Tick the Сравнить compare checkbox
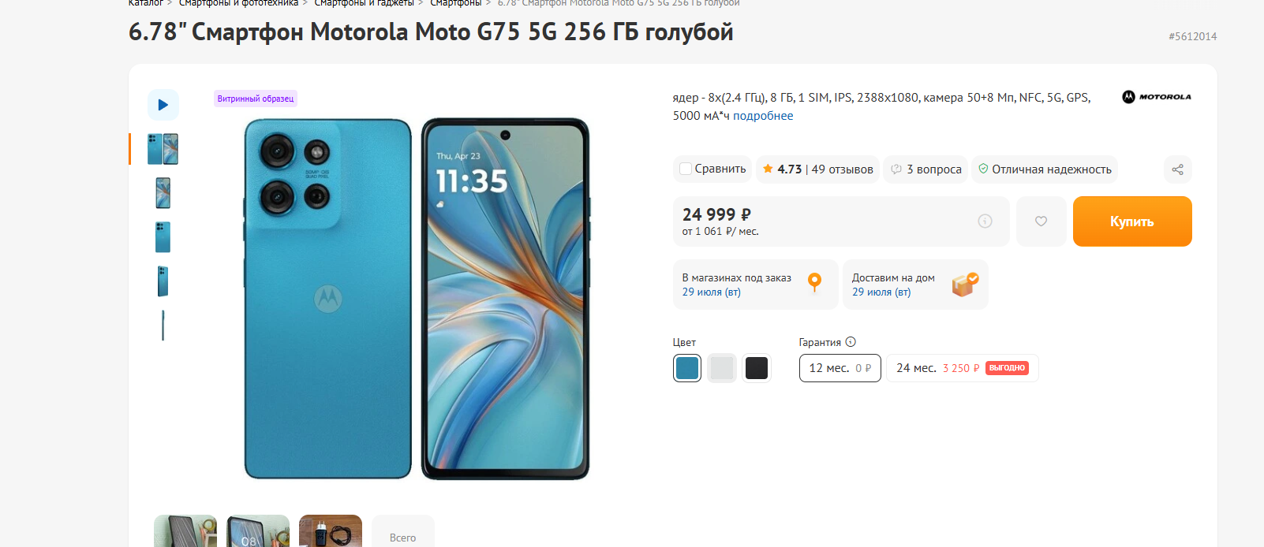 [686, 169]
